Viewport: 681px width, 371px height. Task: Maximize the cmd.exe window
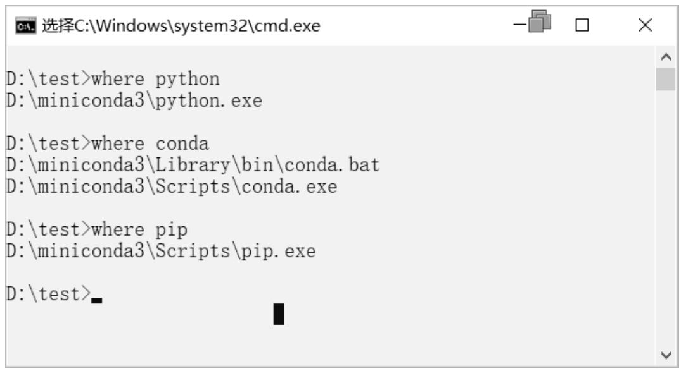click(582, 25)
